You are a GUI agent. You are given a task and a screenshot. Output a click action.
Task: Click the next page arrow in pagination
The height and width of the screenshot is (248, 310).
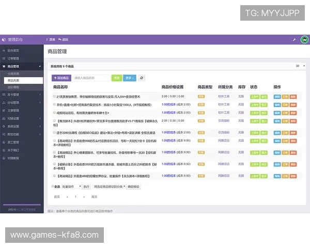(84, 197)
